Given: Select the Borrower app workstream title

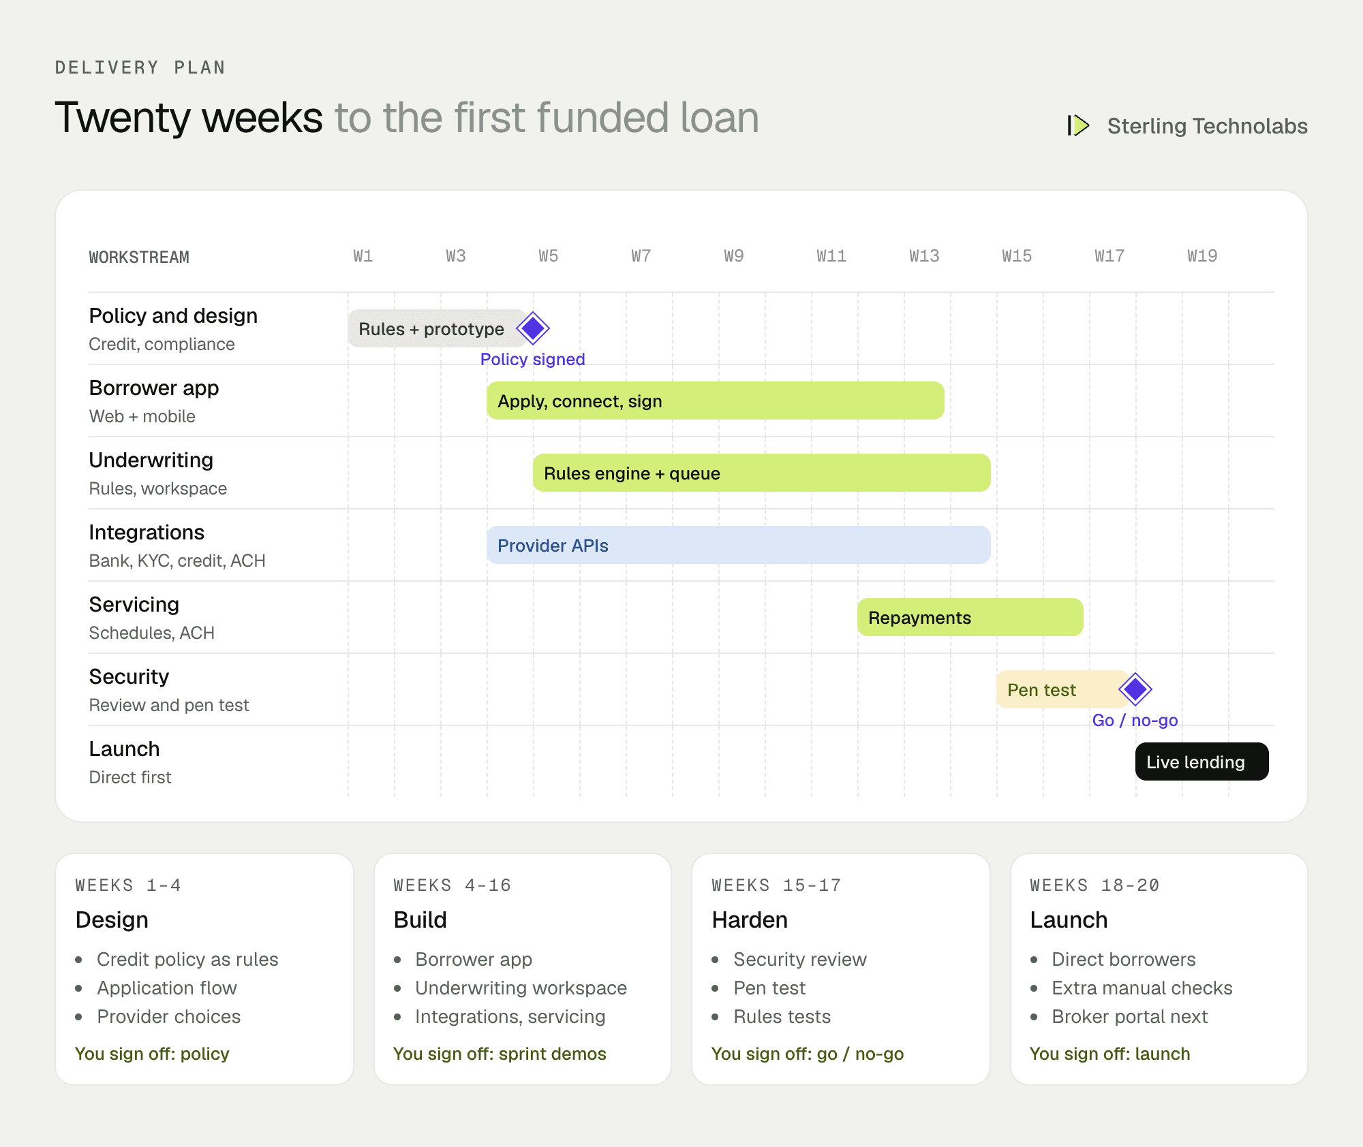Looking at the screenshot, I should click(x=154, y=388).
